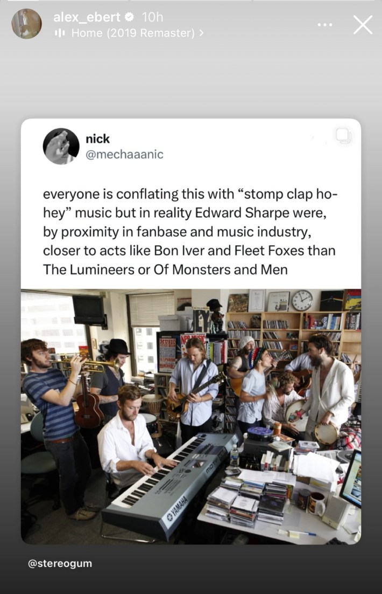Jump to the middle story progress segment
The image size is (382, 594).
191,1
